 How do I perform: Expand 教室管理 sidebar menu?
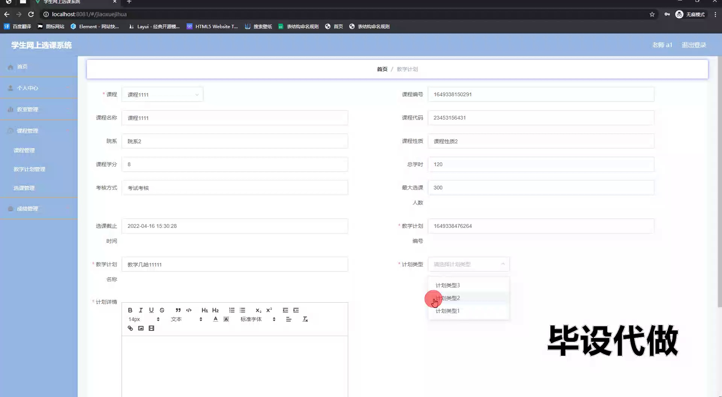tap(39, 109)
